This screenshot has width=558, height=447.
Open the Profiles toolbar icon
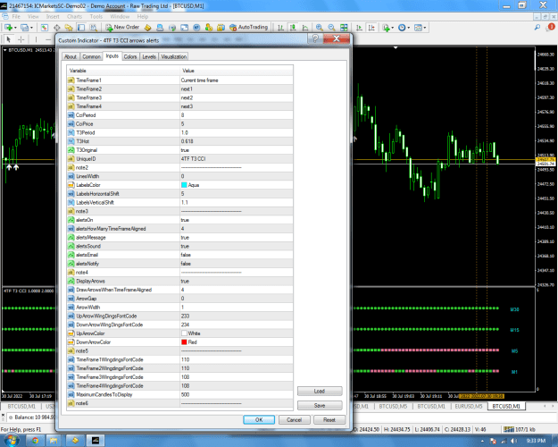pyautogui.click(x=24, y=28)
